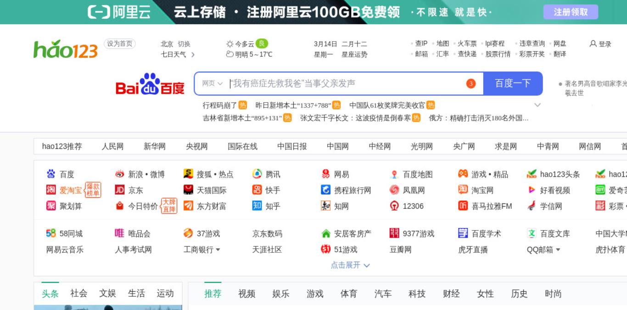The height and width of the screenshot is (310, 627).
Task: Switch to the 视频 tab
Action: (x=246, y=294)
